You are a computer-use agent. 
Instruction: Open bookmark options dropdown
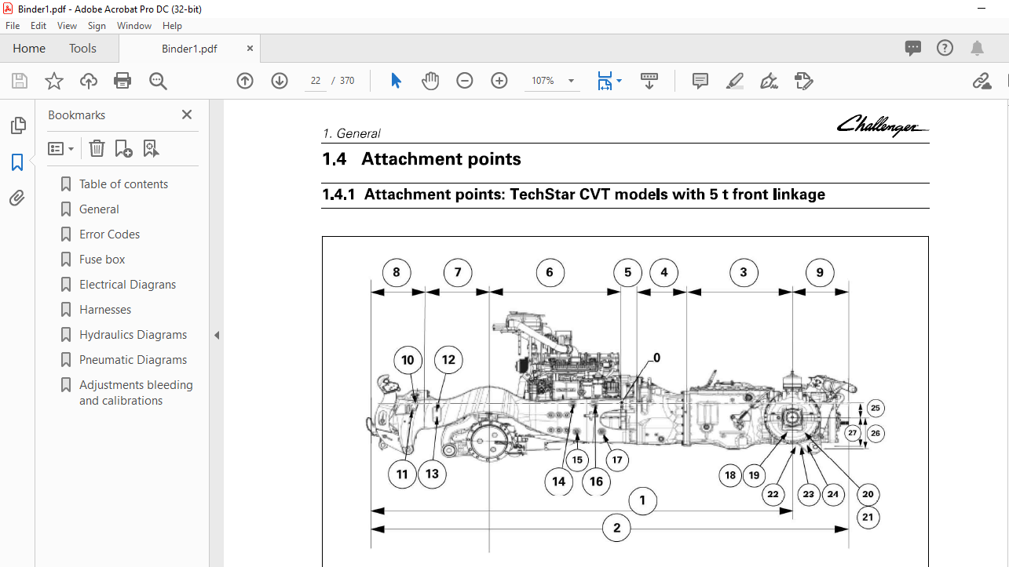tap(61, 148)
